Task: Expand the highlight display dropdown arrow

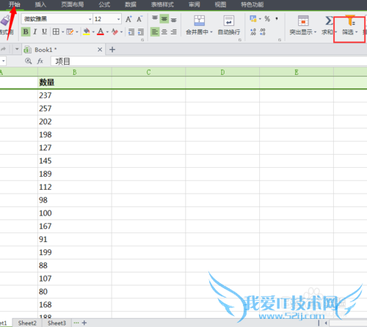Action: pyautogui.click(x=315, y=32)
